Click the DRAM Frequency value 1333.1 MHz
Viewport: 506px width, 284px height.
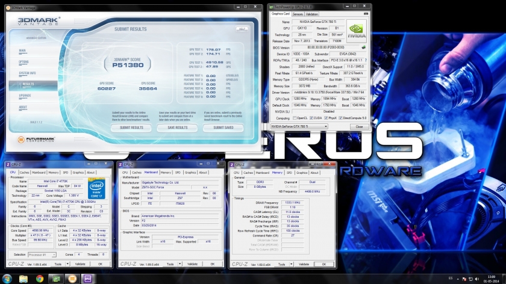click(292, 203)
